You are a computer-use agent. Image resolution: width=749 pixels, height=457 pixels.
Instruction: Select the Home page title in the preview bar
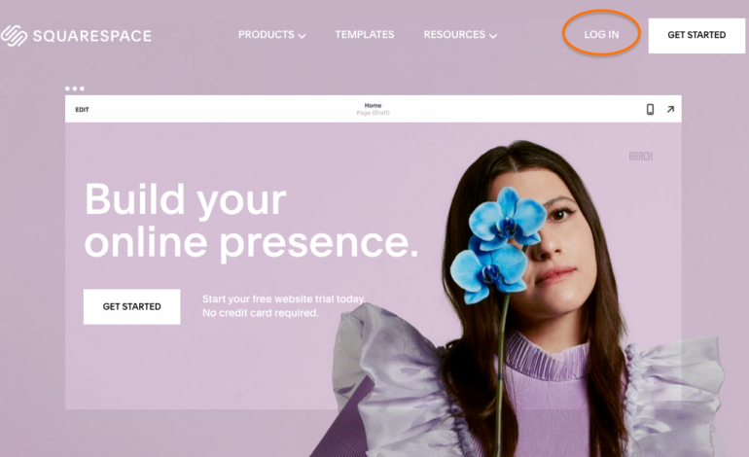tap(374, 106)
